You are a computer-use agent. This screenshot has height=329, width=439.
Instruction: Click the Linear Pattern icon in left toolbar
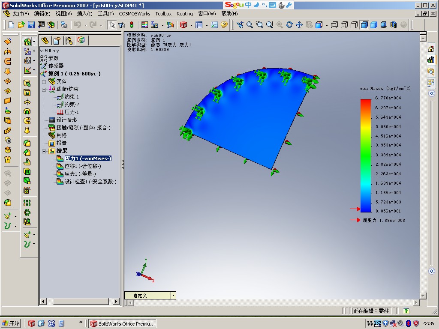coord(27,203)
